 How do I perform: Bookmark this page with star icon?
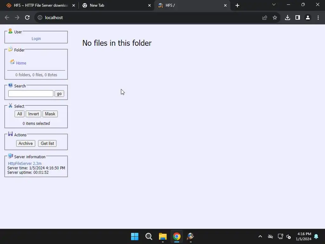275,18
